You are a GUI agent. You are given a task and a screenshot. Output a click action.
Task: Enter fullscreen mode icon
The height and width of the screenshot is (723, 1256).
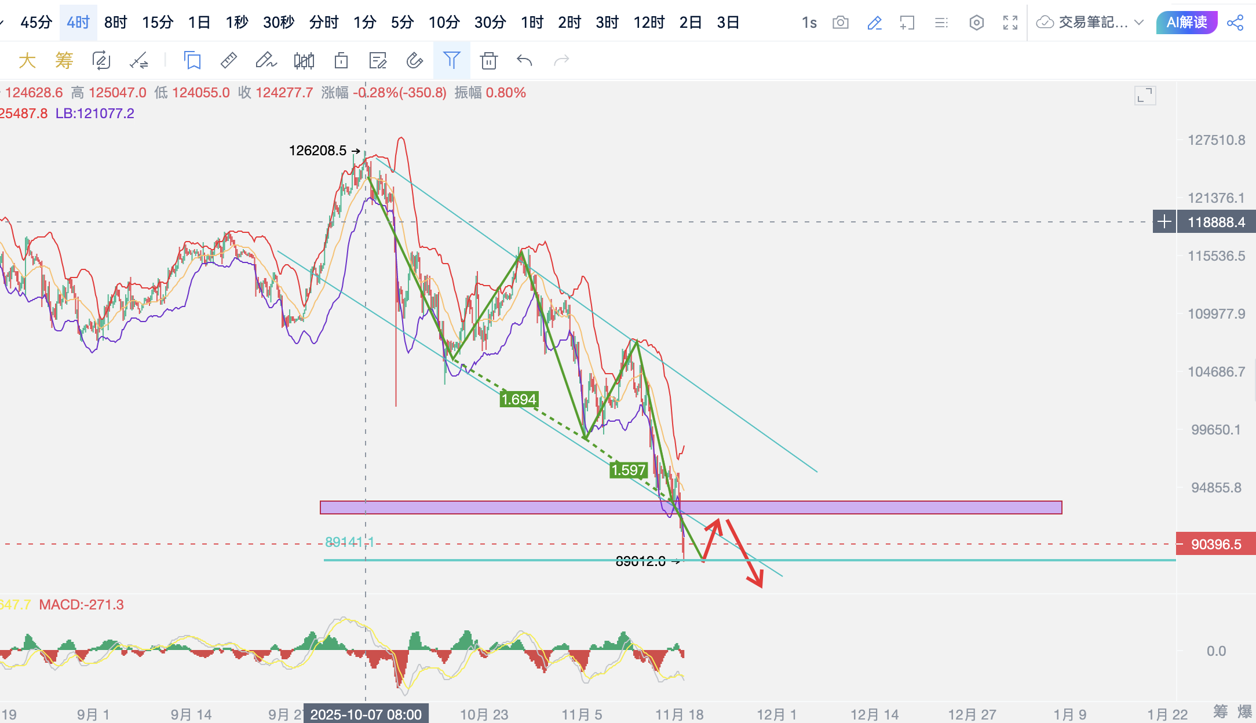[1010, 23]
